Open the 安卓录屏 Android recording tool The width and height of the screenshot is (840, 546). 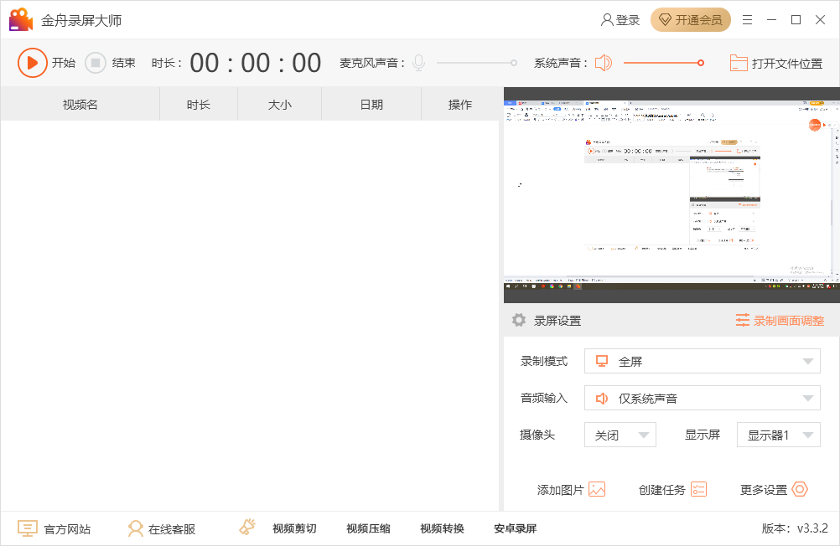click(516, 528)
